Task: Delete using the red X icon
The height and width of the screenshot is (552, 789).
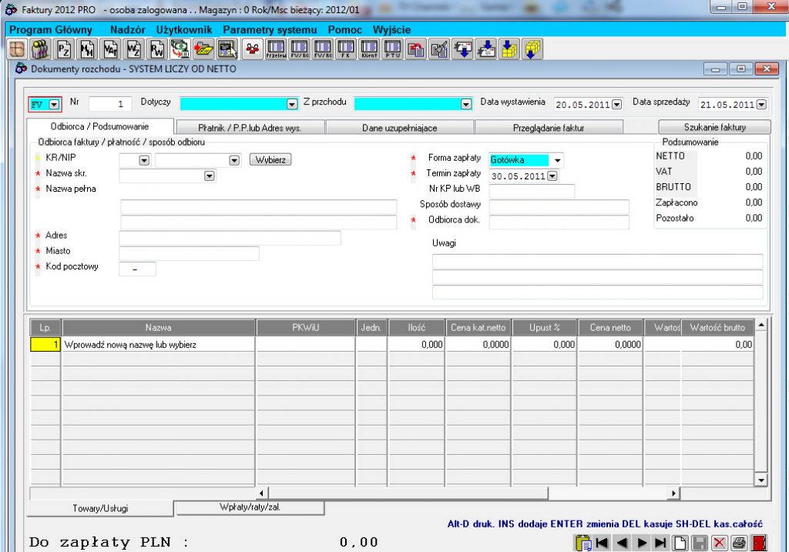Action: tap(720, 543)
